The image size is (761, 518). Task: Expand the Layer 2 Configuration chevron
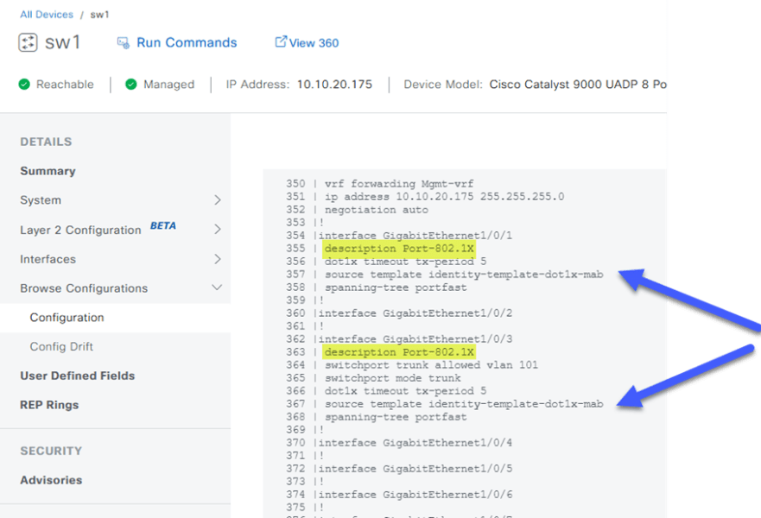pyautogui.click(x=217, y=230)
